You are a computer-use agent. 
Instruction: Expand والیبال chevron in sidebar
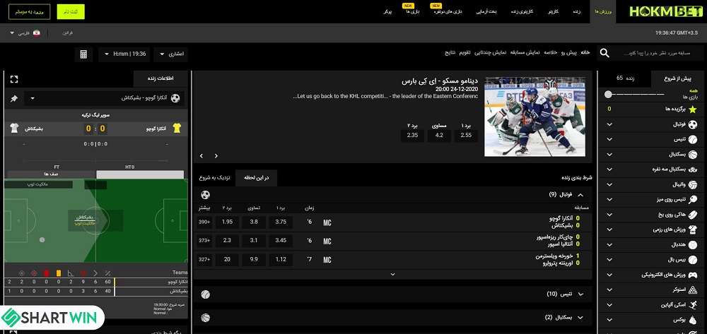pos(609,184)
